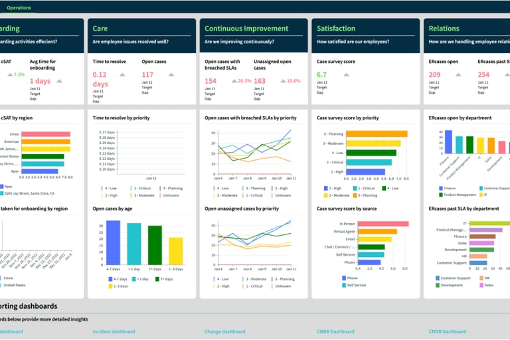510x340 pixels.
Task: Click the trend arrow beside ERcases open 209
Action: tap(458, 75)
